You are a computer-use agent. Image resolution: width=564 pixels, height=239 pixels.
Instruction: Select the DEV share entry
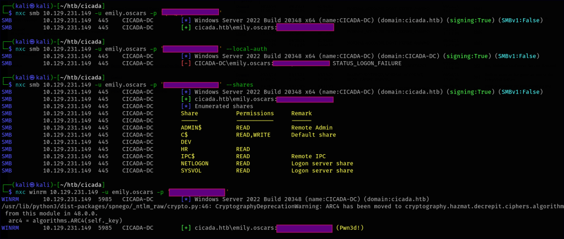click(186, 142)
